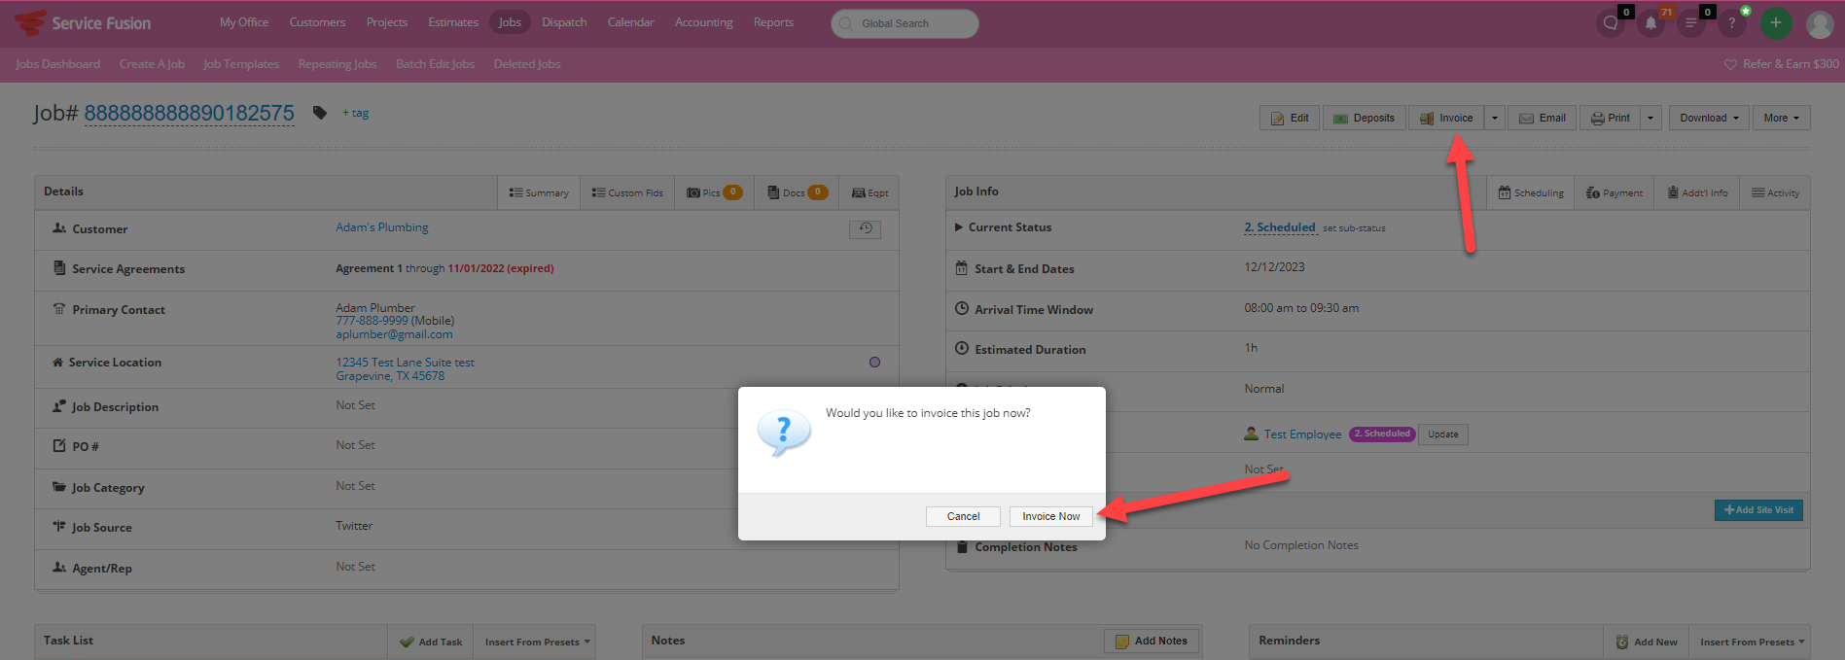This screenshot has height=660, width=1845.
Task: Open the Docs tab
Action: coord(797,192)
